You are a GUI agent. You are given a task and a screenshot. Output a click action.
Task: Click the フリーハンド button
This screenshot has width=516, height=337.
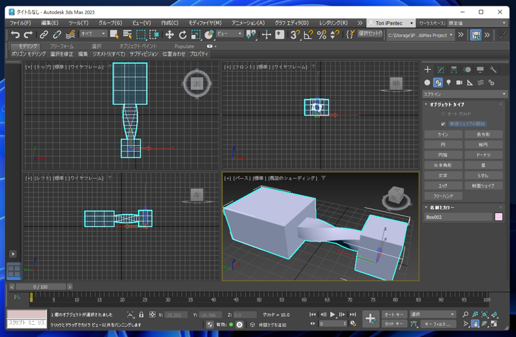pyautogui.click(x=443, y=196)
